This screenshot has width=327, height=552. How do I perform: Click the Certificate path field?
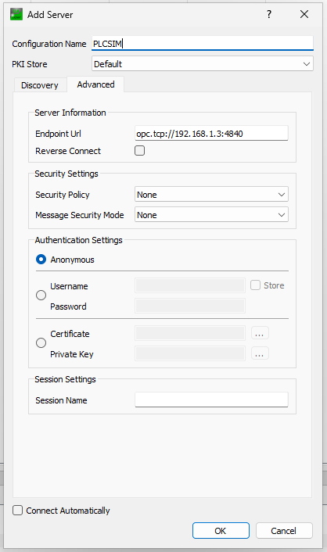coord(190,333)
